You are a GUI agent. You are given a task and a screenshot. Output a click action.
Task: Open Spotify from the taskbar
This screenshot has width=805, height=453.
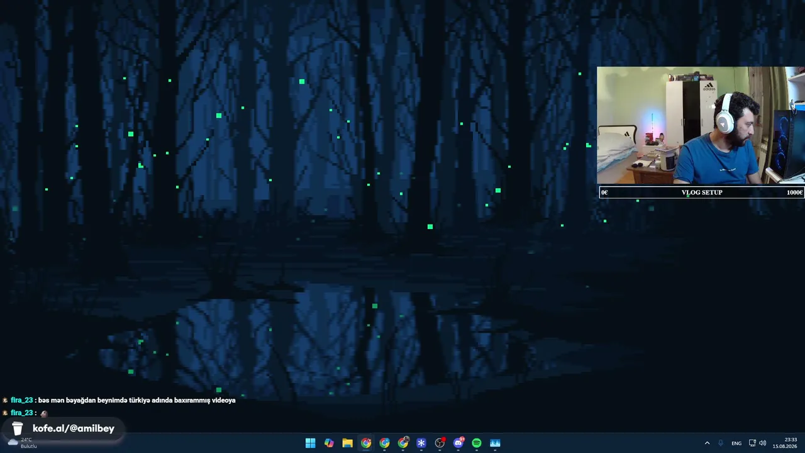pos(477,443)
